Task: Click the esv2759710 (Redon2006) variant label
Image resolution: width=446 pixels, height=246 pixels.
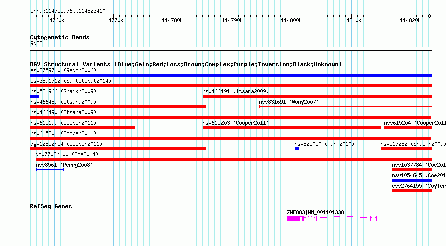Action: [x=63, y=70]
